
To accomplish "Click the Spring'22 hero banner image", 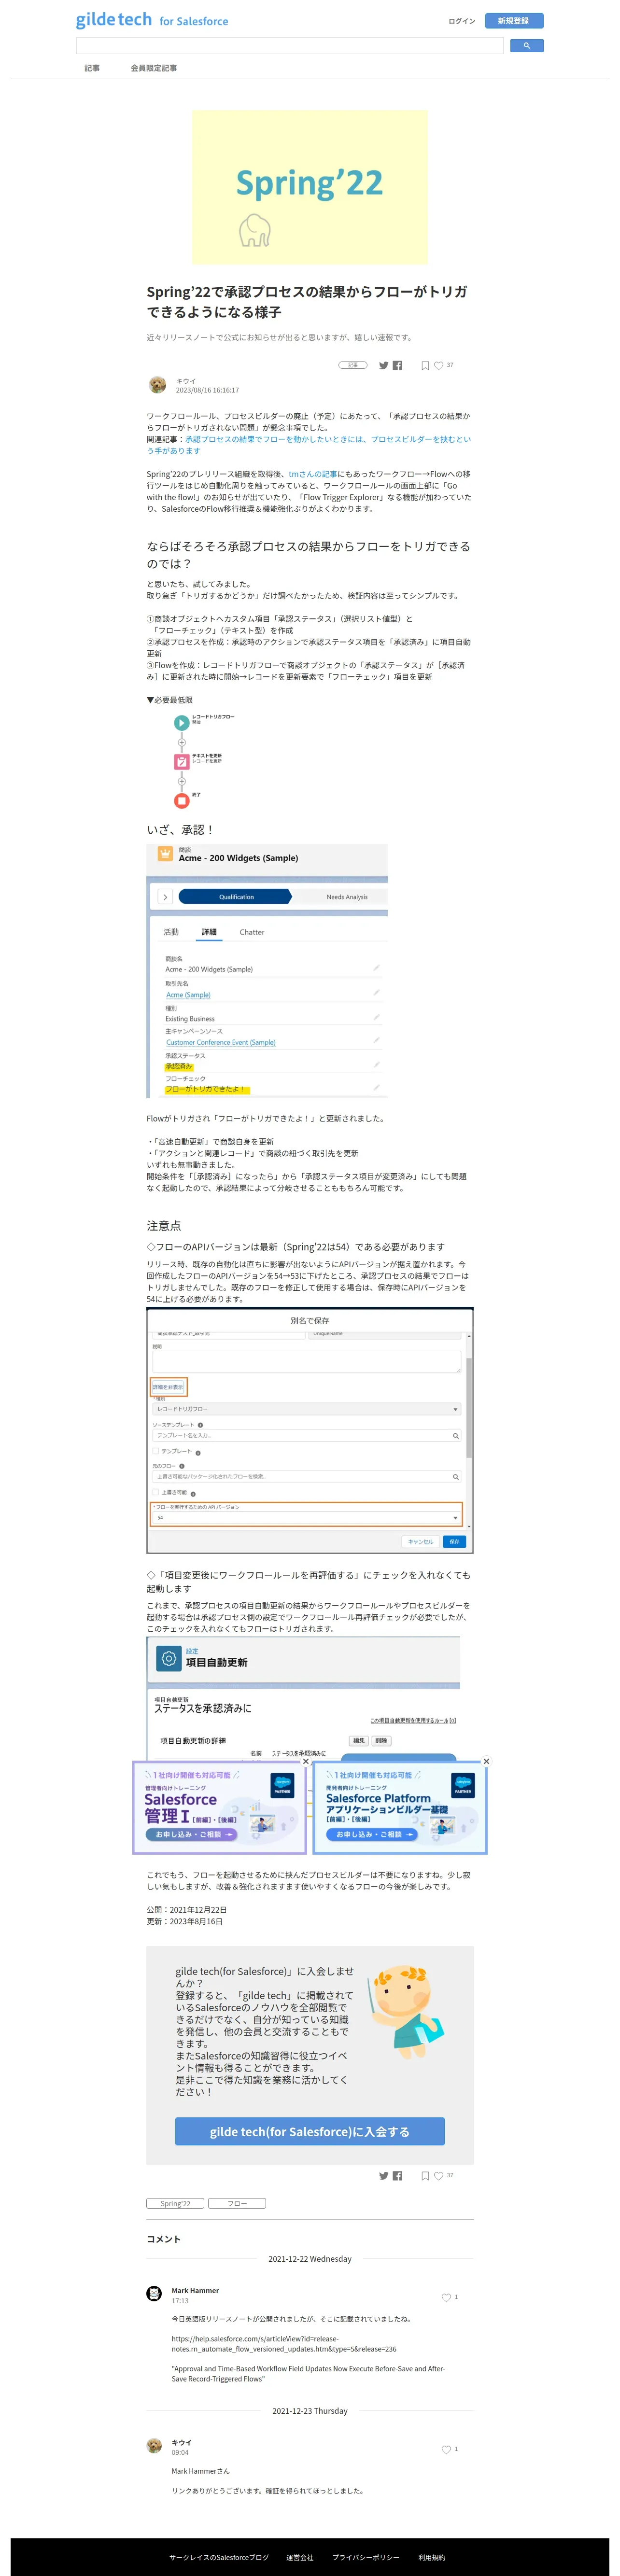I will click(x=310, y=187).
